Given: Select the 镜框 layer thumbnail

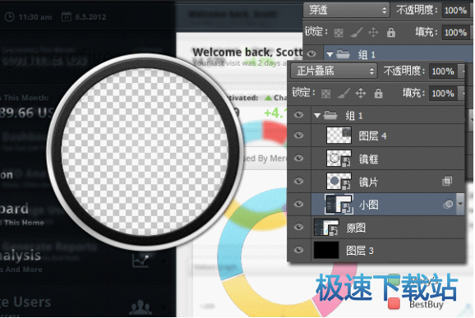Looking at the screenshot, I should tap(339, 158).
